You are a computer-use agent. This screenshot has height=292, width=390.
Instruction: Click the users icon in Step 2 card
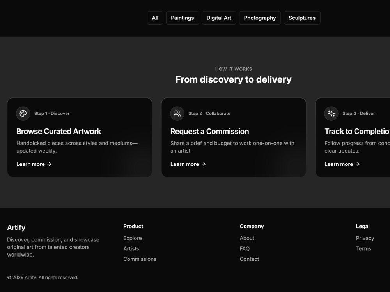(177, 113)
